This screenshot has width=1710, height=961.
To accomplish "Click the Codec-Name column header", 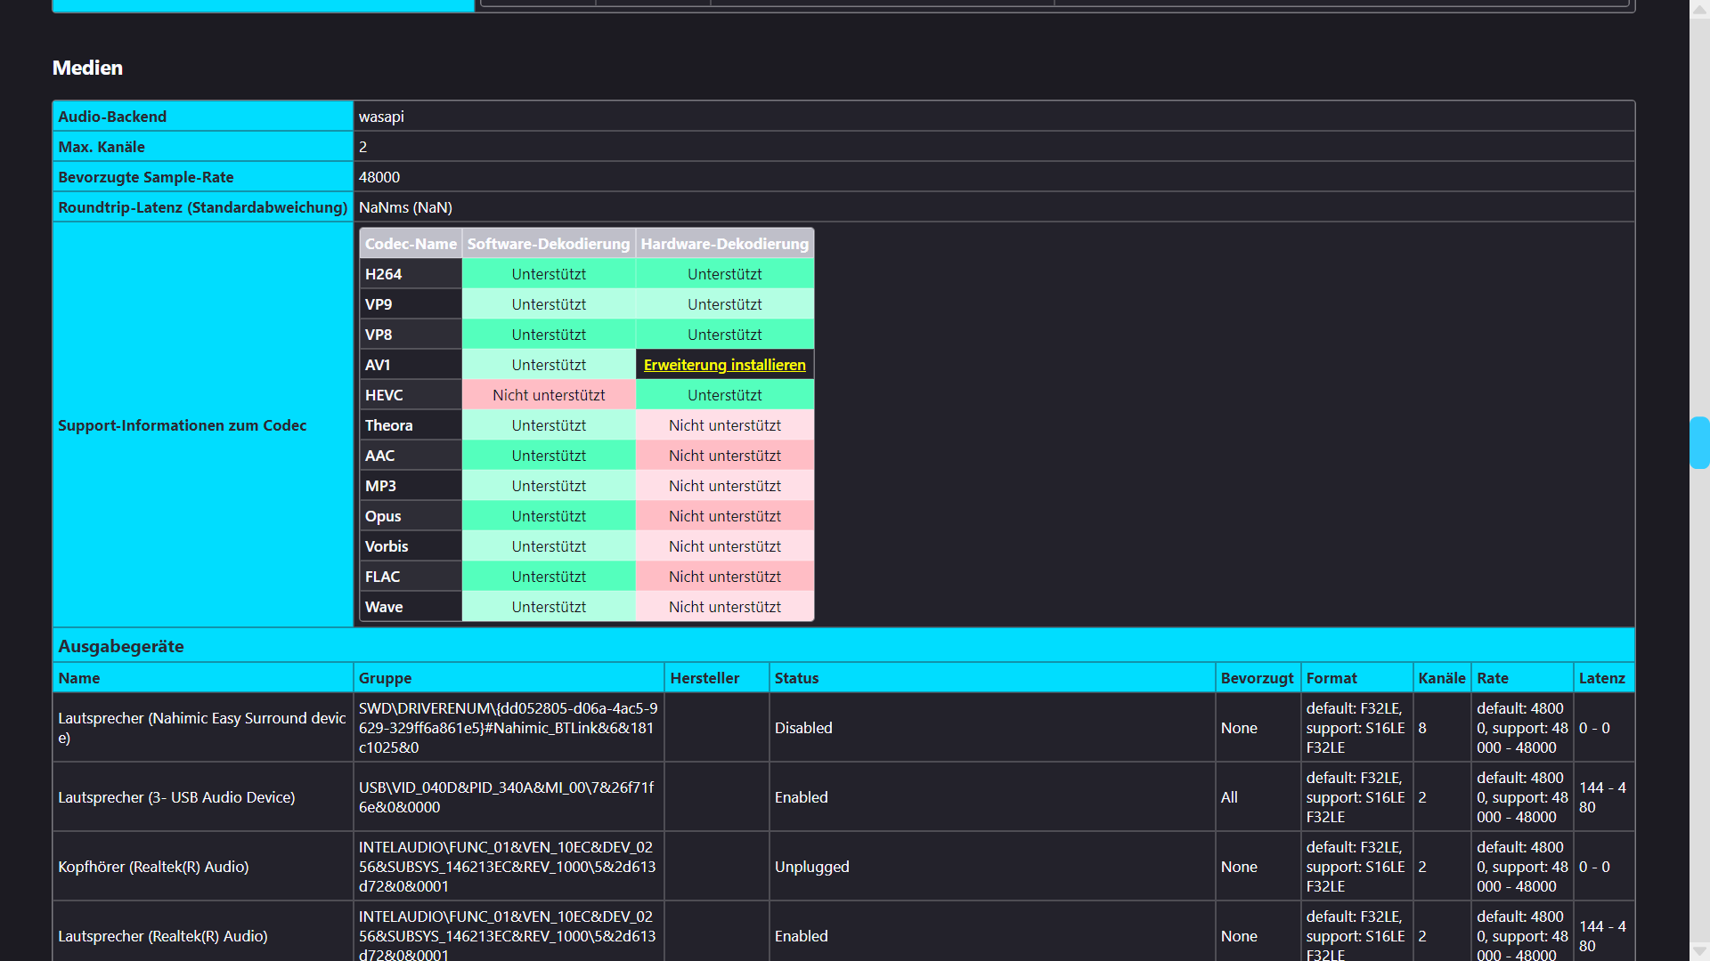I will point(411,244).
